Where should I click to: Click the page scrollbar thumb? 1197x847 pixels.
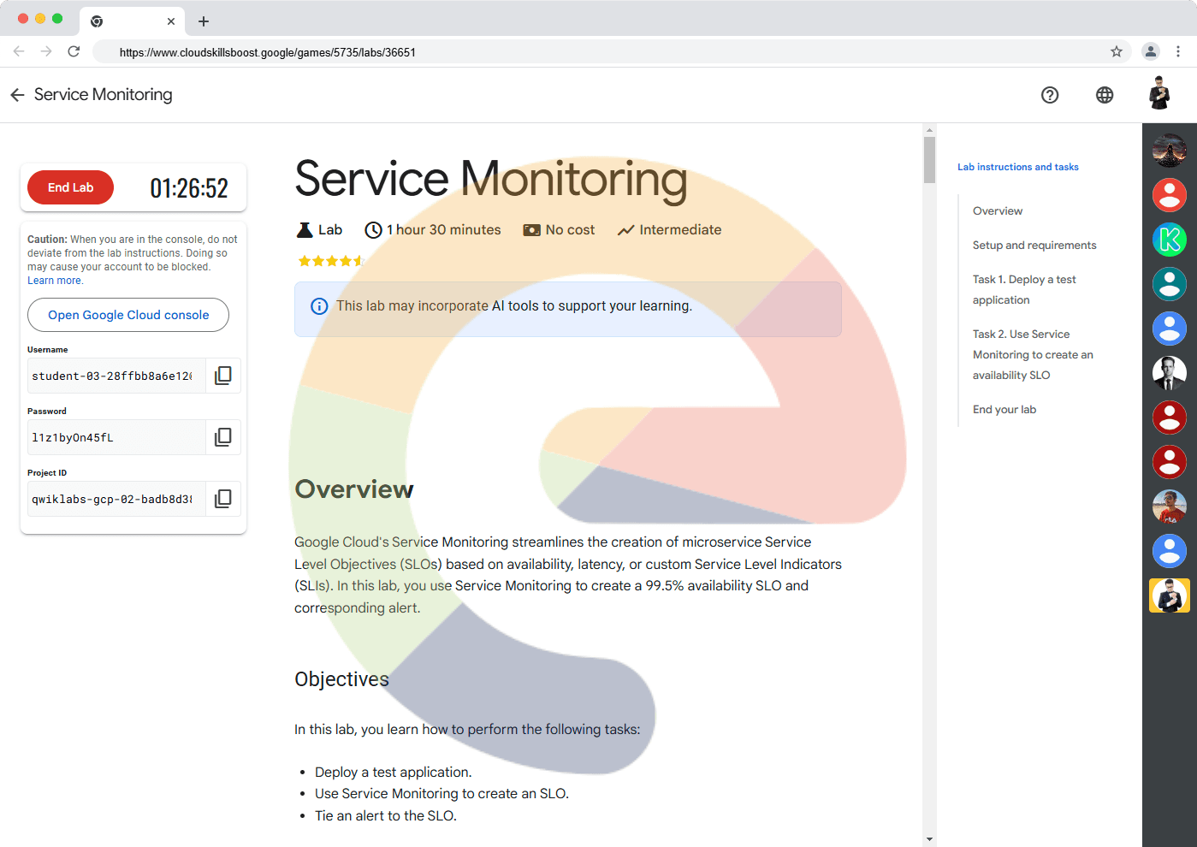[929, 160]
